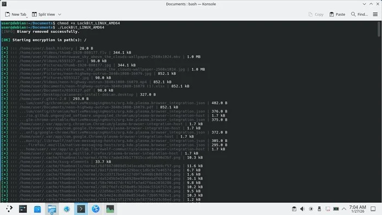Screen dimensions: 382x215
Task: Click the .bash_history 28.0 B line
Action: point(47,48)
